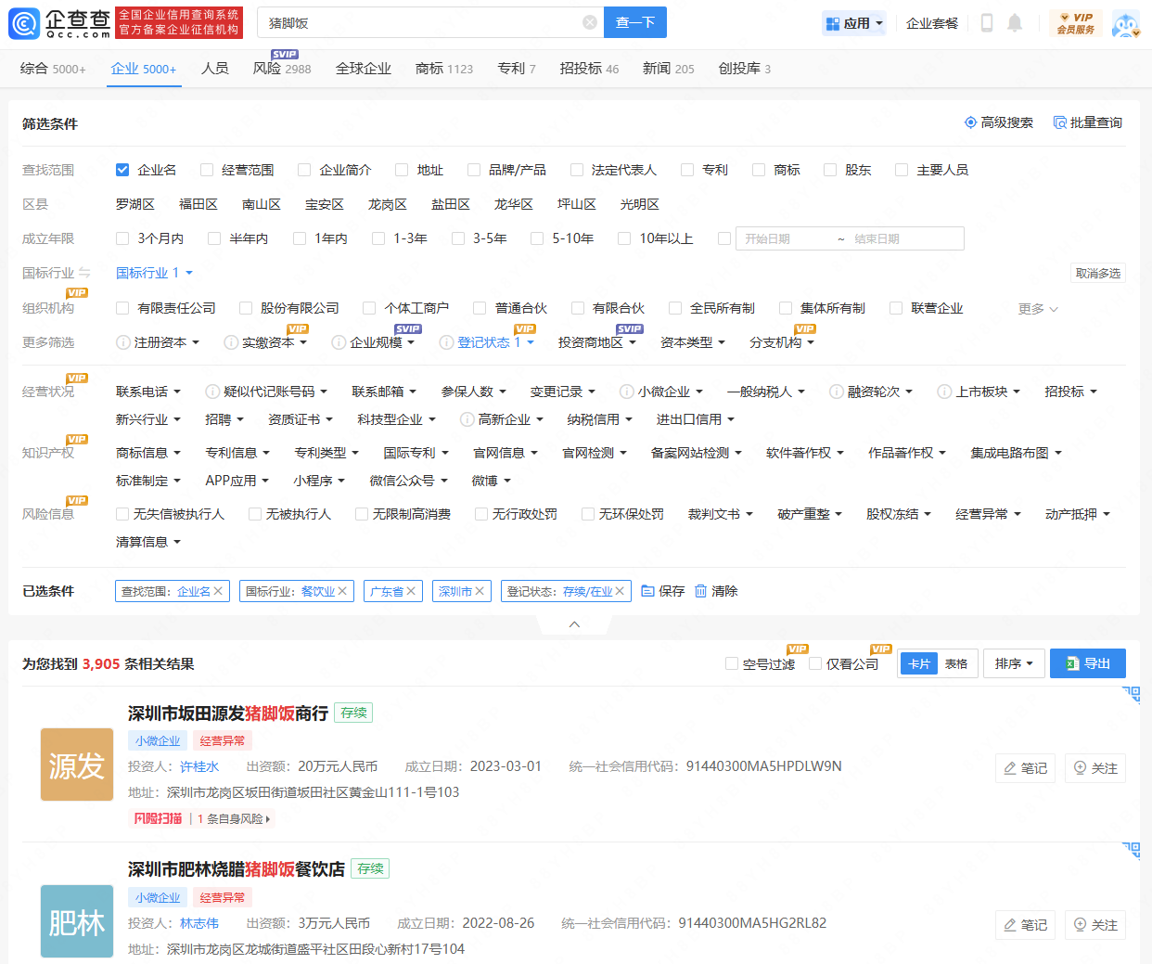The height and width of the screenshot is (964, 1152).
Task: Open the user avatar menu
Action: pyautogui.click(x=1126, y=24)
